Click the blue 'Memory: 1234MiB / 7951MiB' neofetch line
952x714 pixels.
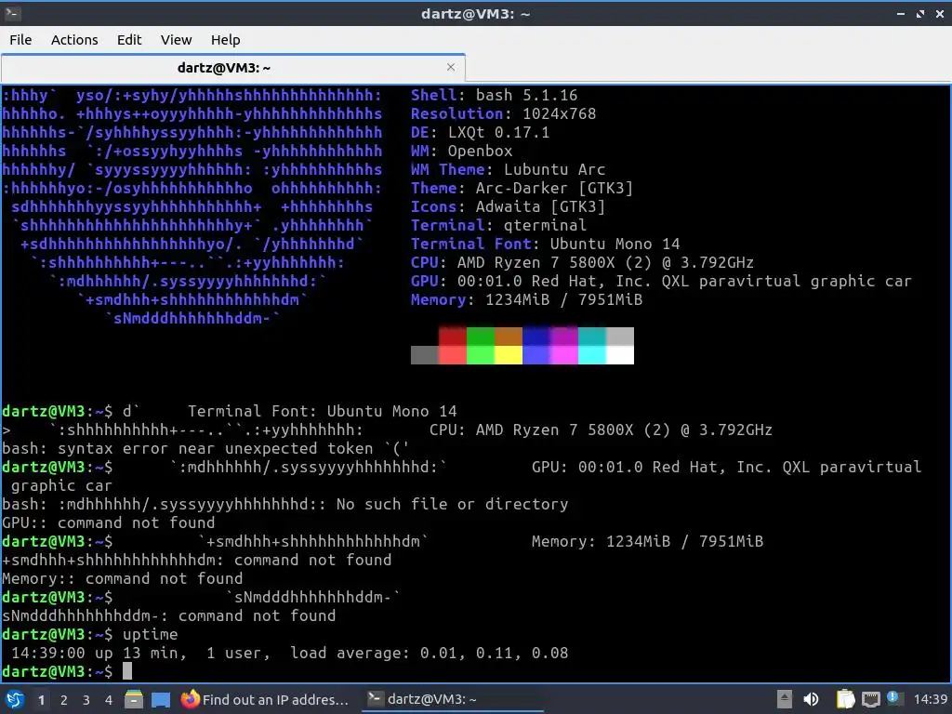[x=527, y=299]
